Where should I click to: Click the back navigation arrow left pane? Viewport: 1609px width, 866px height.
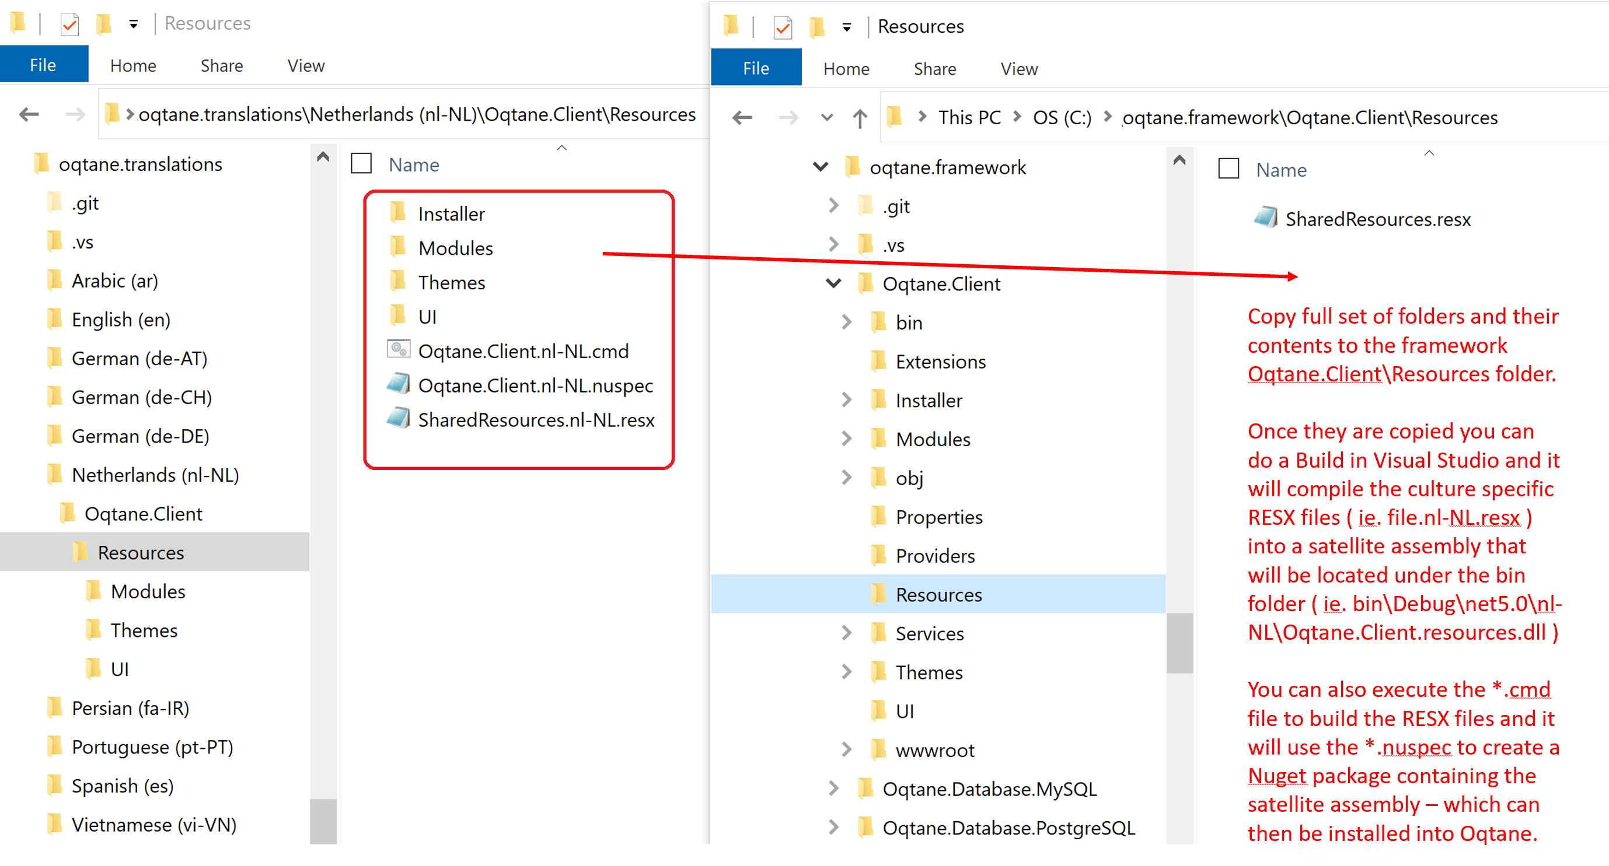30,114
